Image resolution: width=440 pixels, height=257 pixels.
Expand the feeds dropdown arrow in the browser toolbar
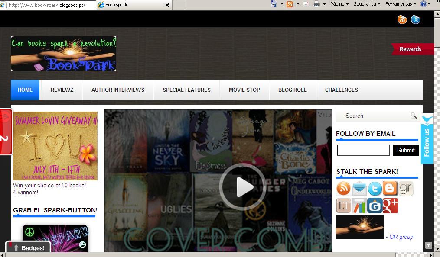[x=298, y=4]
